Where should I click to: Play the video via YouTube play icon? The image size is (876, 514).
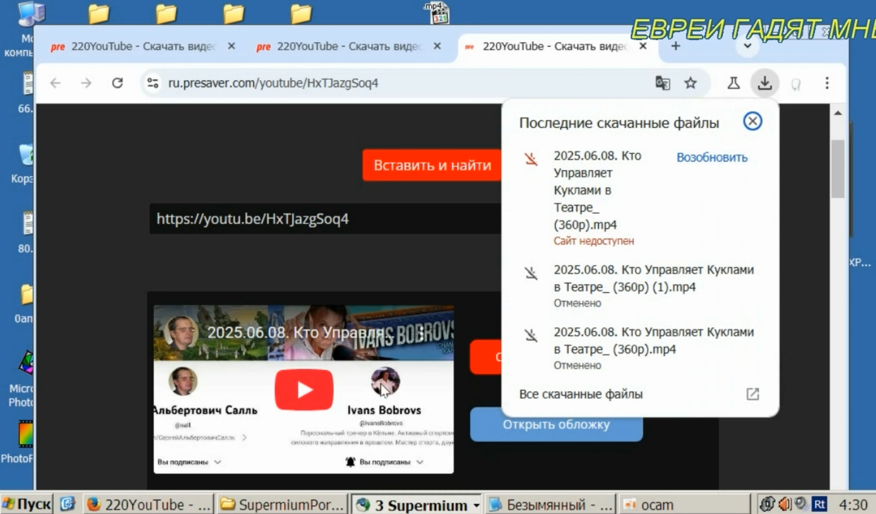pyautogui.click(x=304, y=390)
